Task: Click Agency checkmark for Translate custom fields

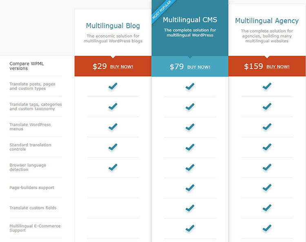Action: pos(267,208)
